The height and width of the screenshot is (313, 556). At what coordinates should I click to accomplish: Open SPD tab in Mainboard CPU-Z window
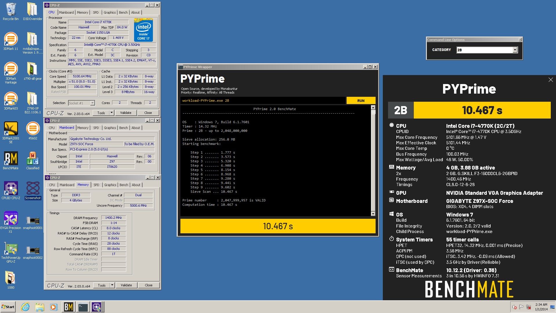click(x=96, y=128)
